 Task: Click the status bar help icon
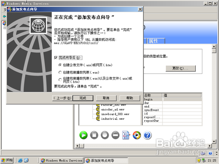[210, 153]
